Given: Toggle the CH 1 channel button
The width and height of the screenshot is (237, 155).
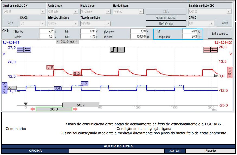Looking at the screenshot, I should pyautogui.click(x=10, y=23).
